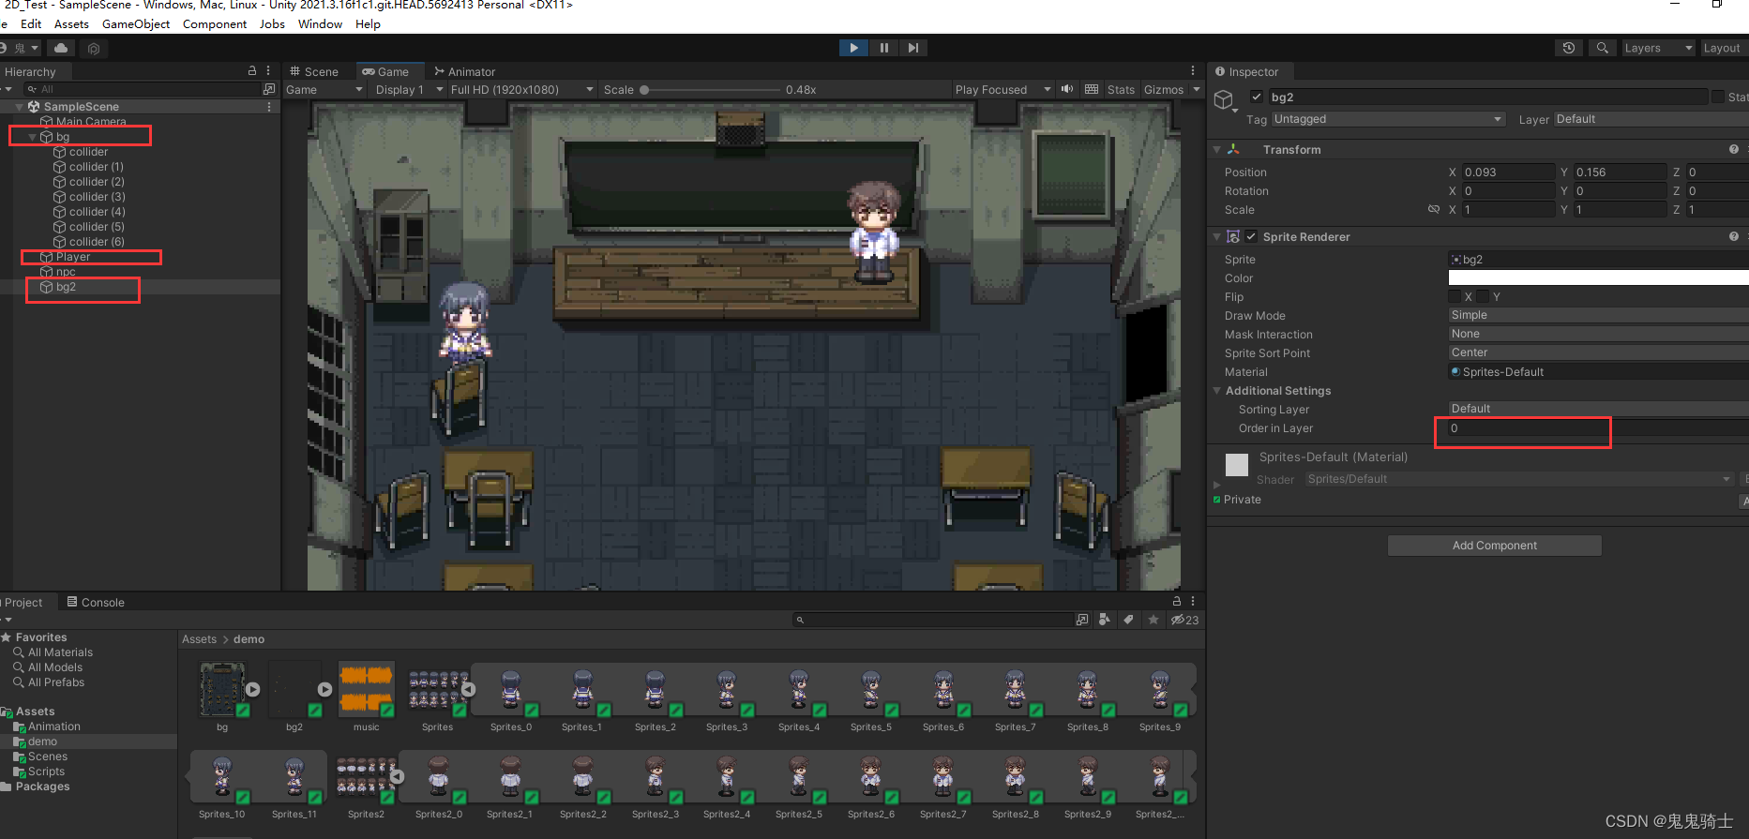Click the Stats button in Game view
This screenshot has height=839, width=1749.
(1121, 90)
